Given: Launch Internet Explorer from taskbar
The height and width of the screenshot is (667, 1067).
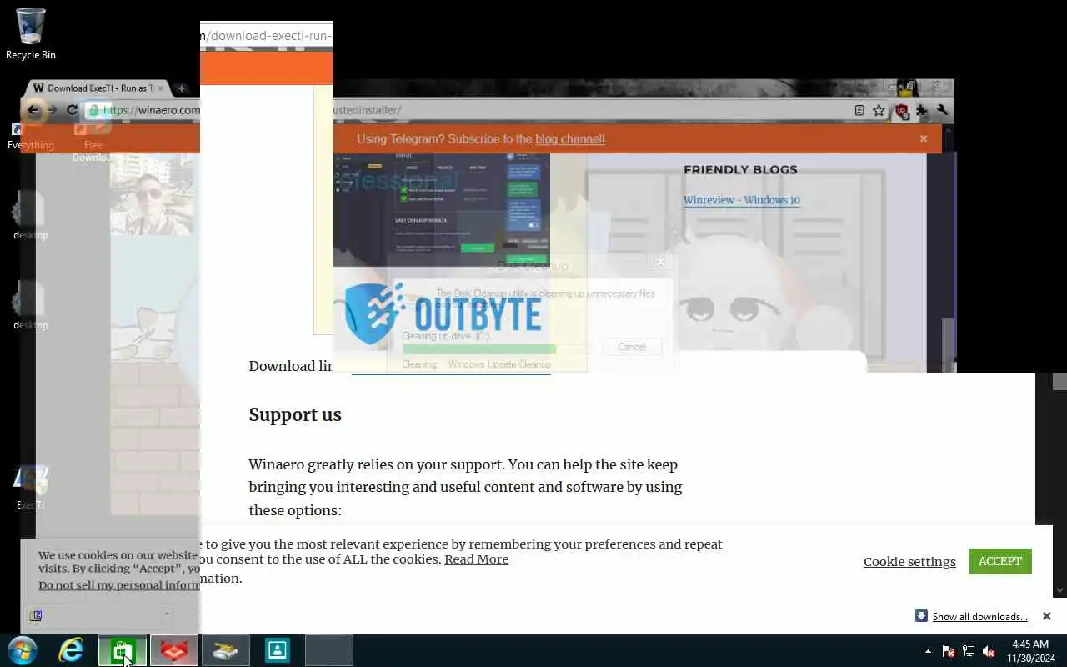Looking at the screenshot, I should click(71, 650).
